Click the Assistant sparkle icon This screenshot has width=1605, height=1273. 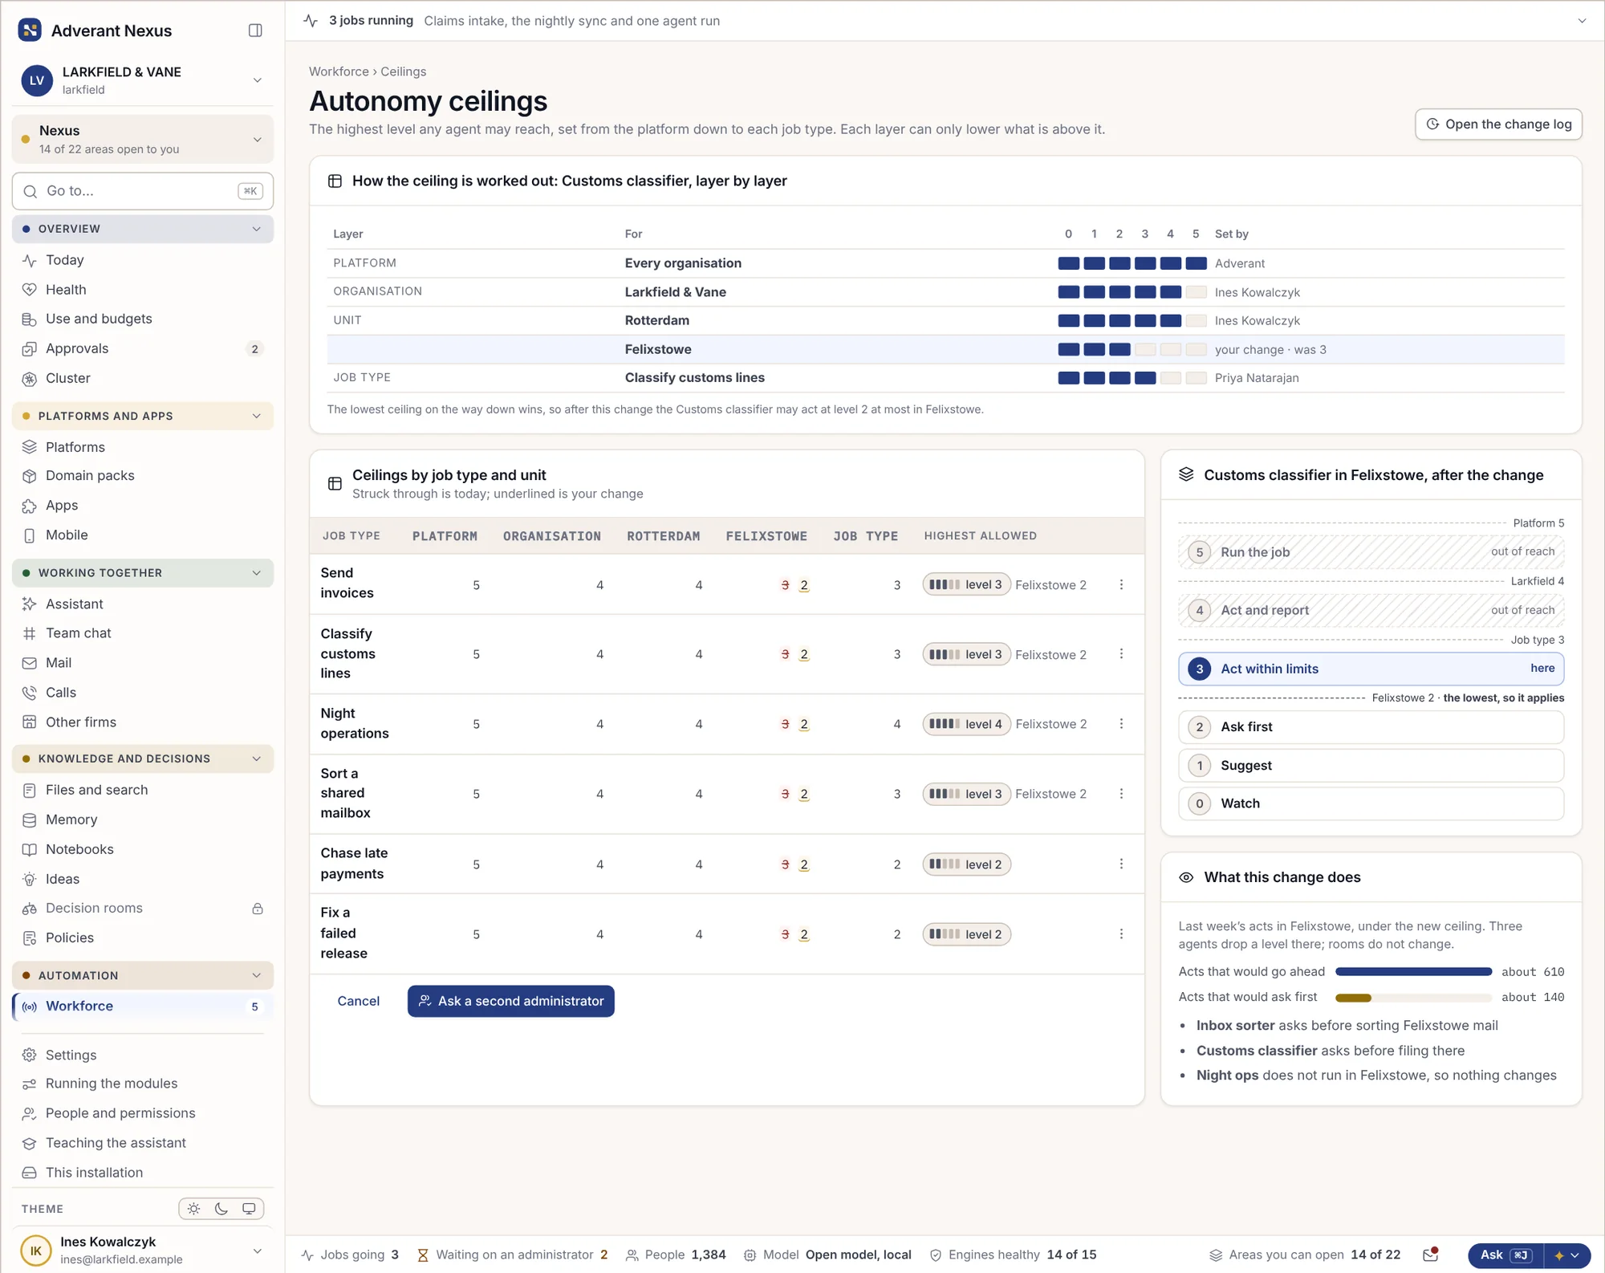(30, 604)
